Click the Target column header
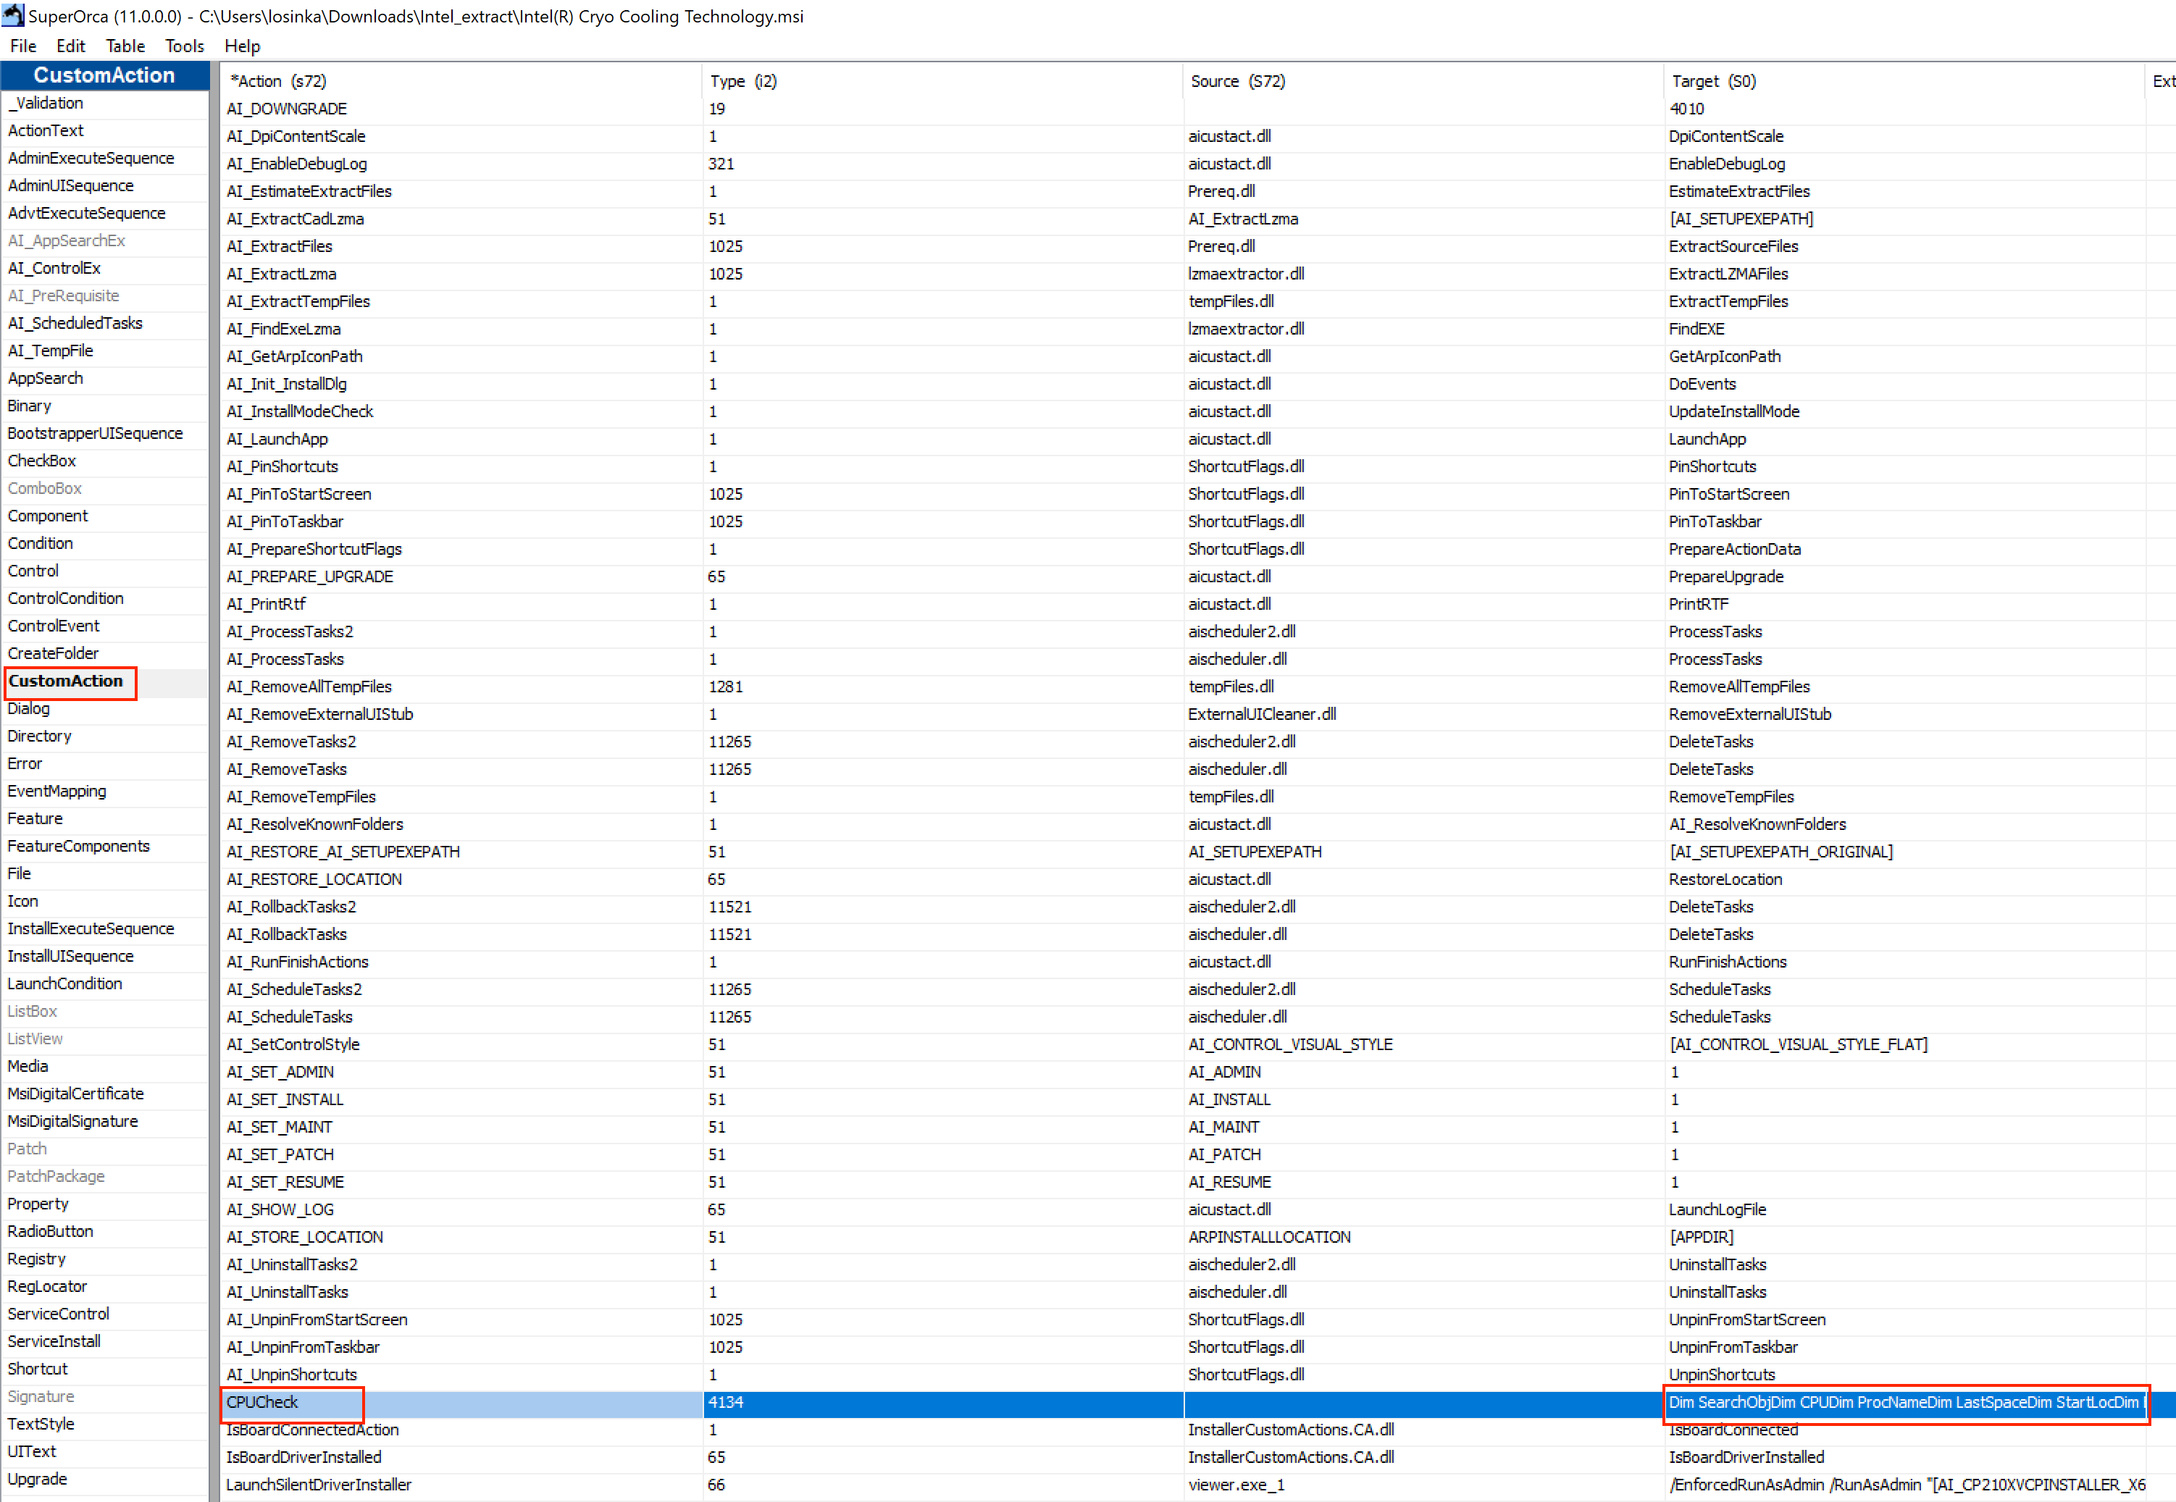 click(1713, 81)
